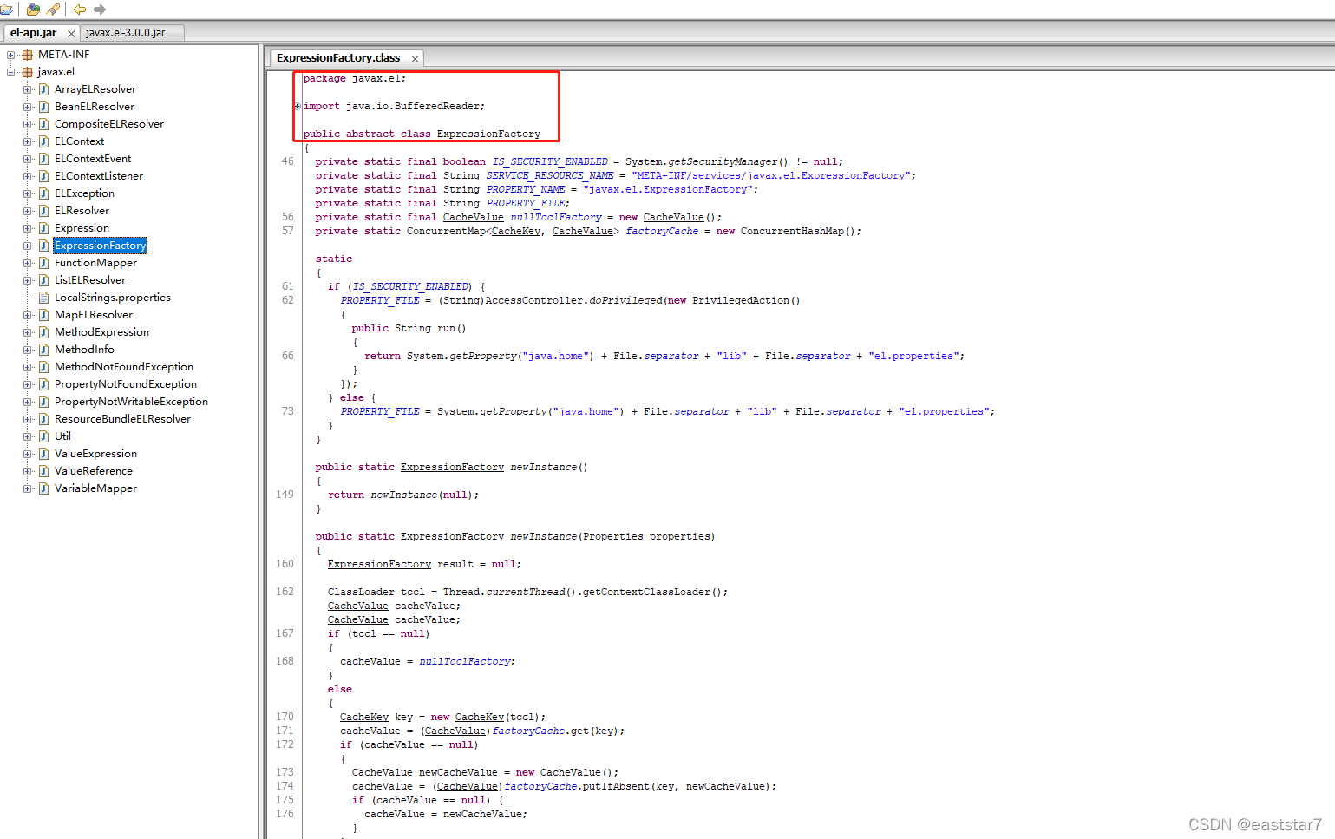Expand the collapsed import statements
The height and width of the screenshot is (839, 1335).
point(298,107)
